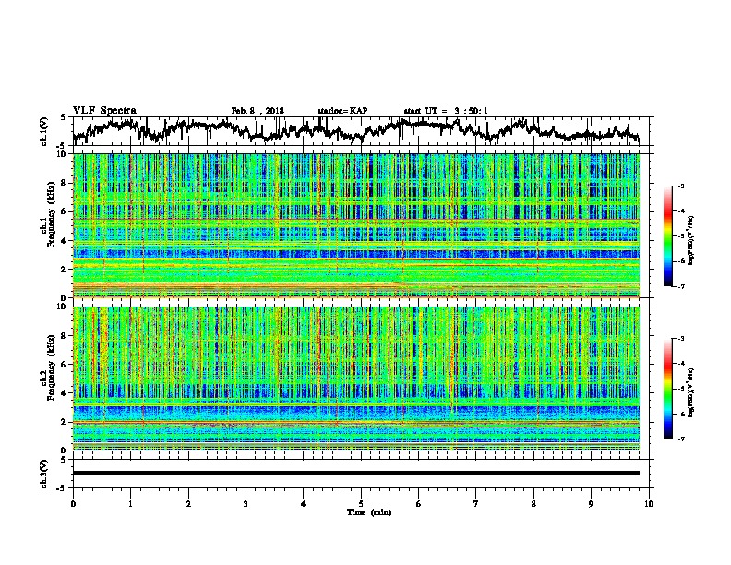Click the "station=KAP" header label
The image size is (731, 565).
(x=342, y=111)
